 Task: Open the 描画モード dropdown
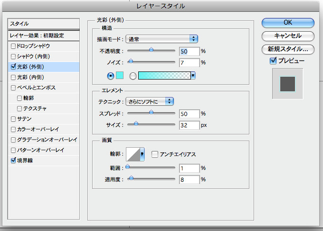[x=161, y=39]
